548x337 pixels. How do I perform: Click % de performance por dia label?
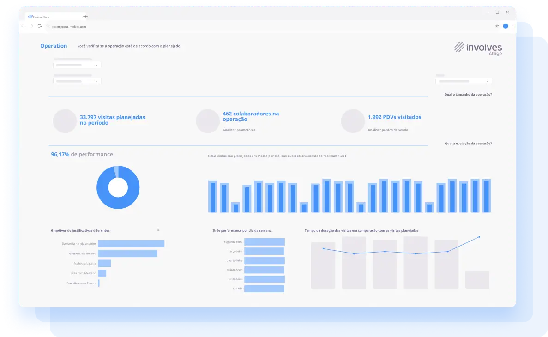point(242,231)
